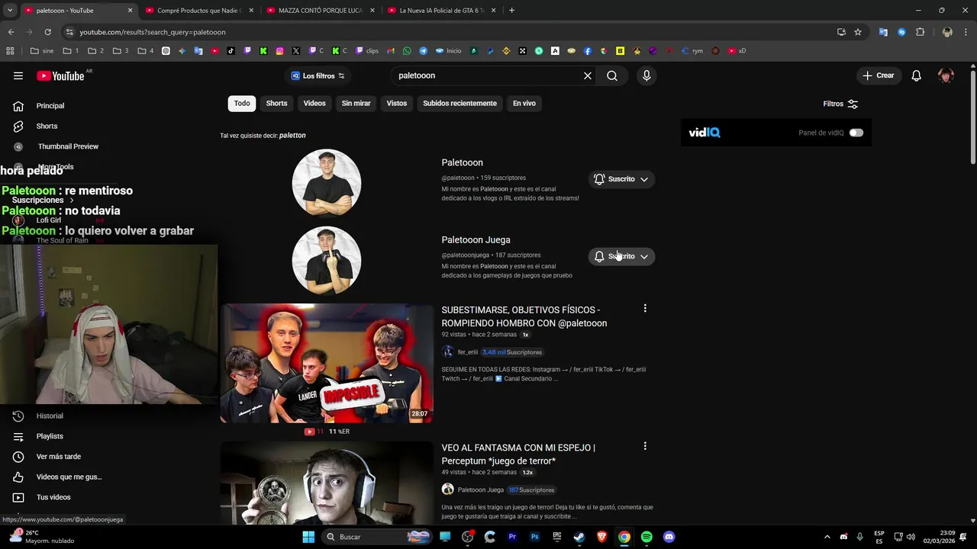Image resolution: width=977 pixels, height=549 pixels.
Task: Open Spotify from the taskbar
Action: [x=646, y=537]
